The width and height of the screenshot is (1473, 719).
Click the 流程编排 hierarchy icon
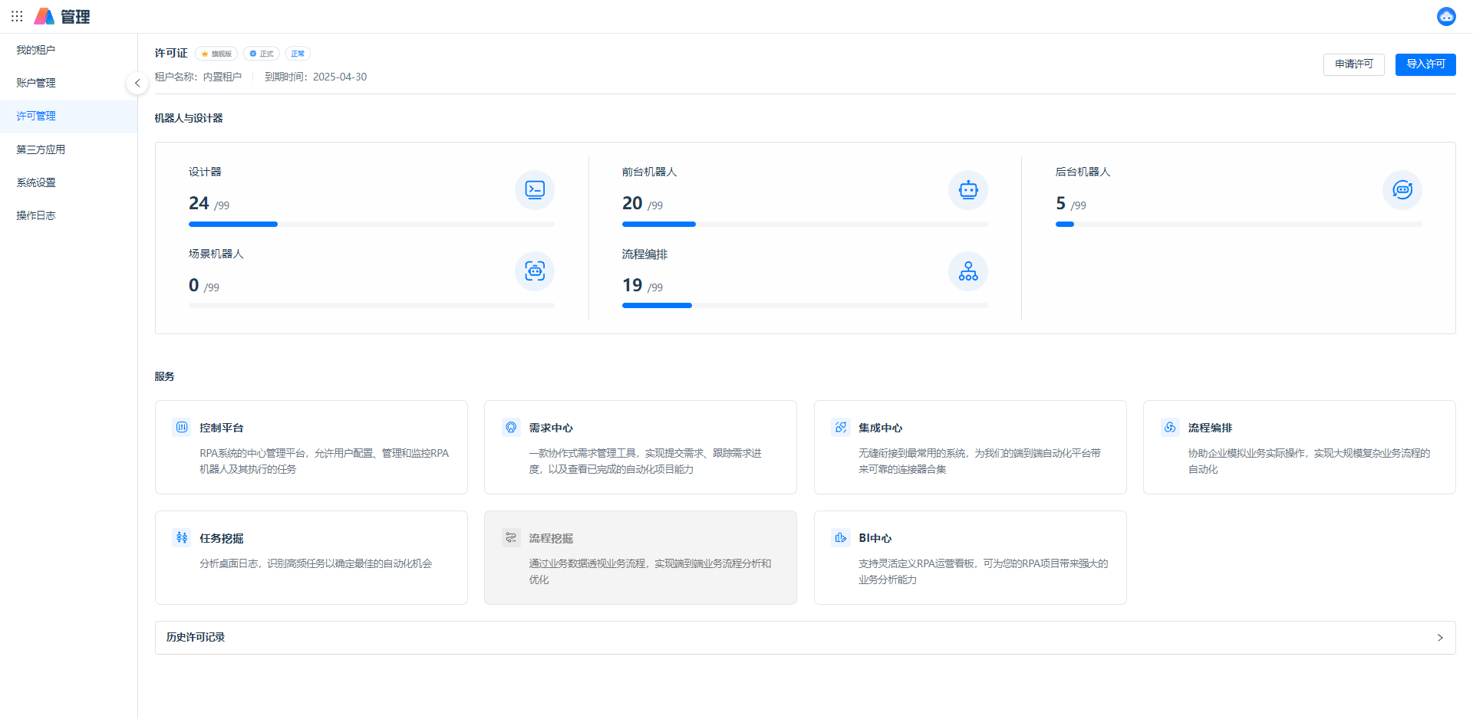968,271
